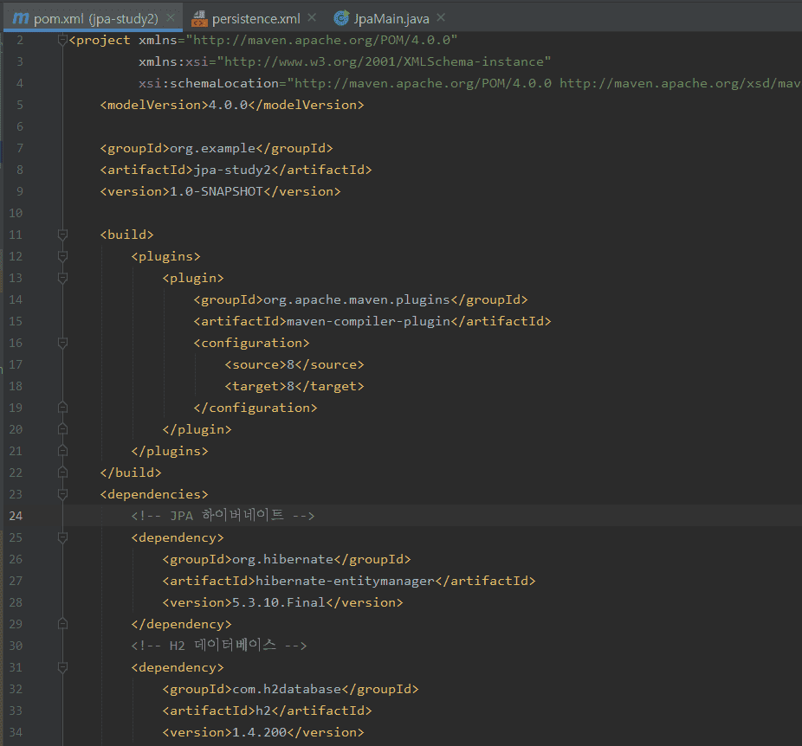Close the pom.xml tab
802x746 pixels.
tap(171, 18)
